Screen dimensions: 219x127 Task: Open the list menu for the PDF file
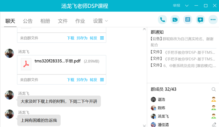(x=102, y=80)
